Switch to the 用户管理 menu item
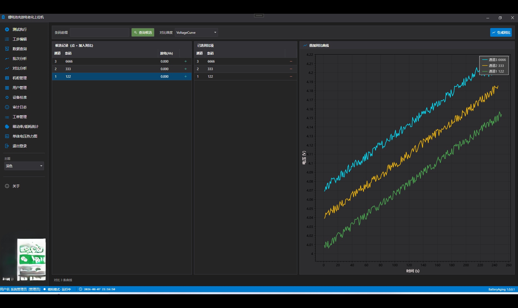Viewport: 518px width, 308px height. 19,88
